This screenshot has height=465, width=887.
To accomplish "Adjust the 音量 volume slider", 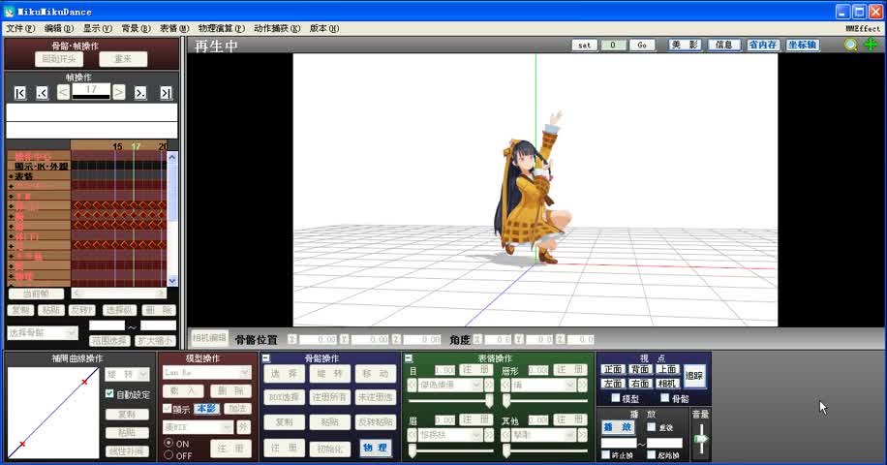I will pos(701,439).
